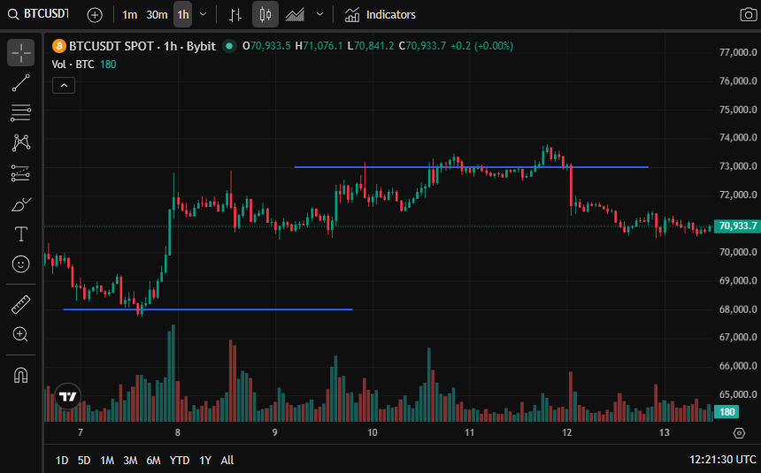Click the green market status dot
This screenshot has width=761, height=473.
(x=229, y=46)
